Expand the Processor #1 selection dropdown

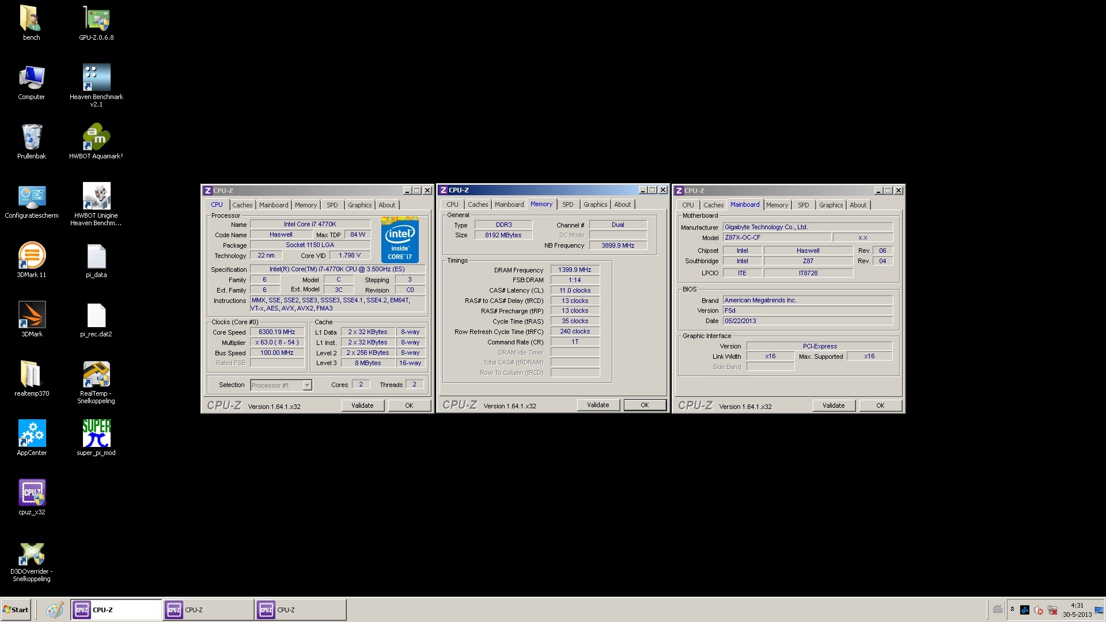coord(307,385)
